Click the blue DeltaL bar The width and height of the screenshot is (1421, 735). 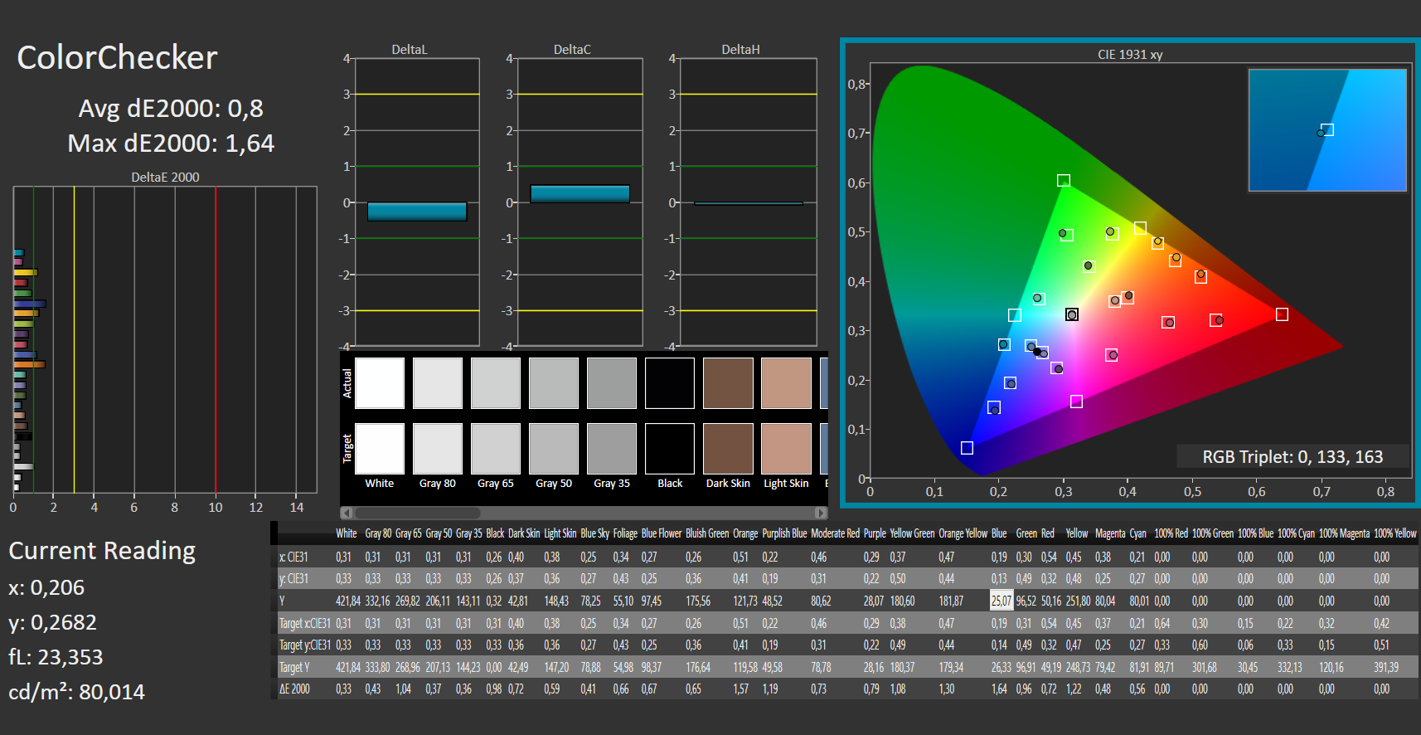point(417,212)
